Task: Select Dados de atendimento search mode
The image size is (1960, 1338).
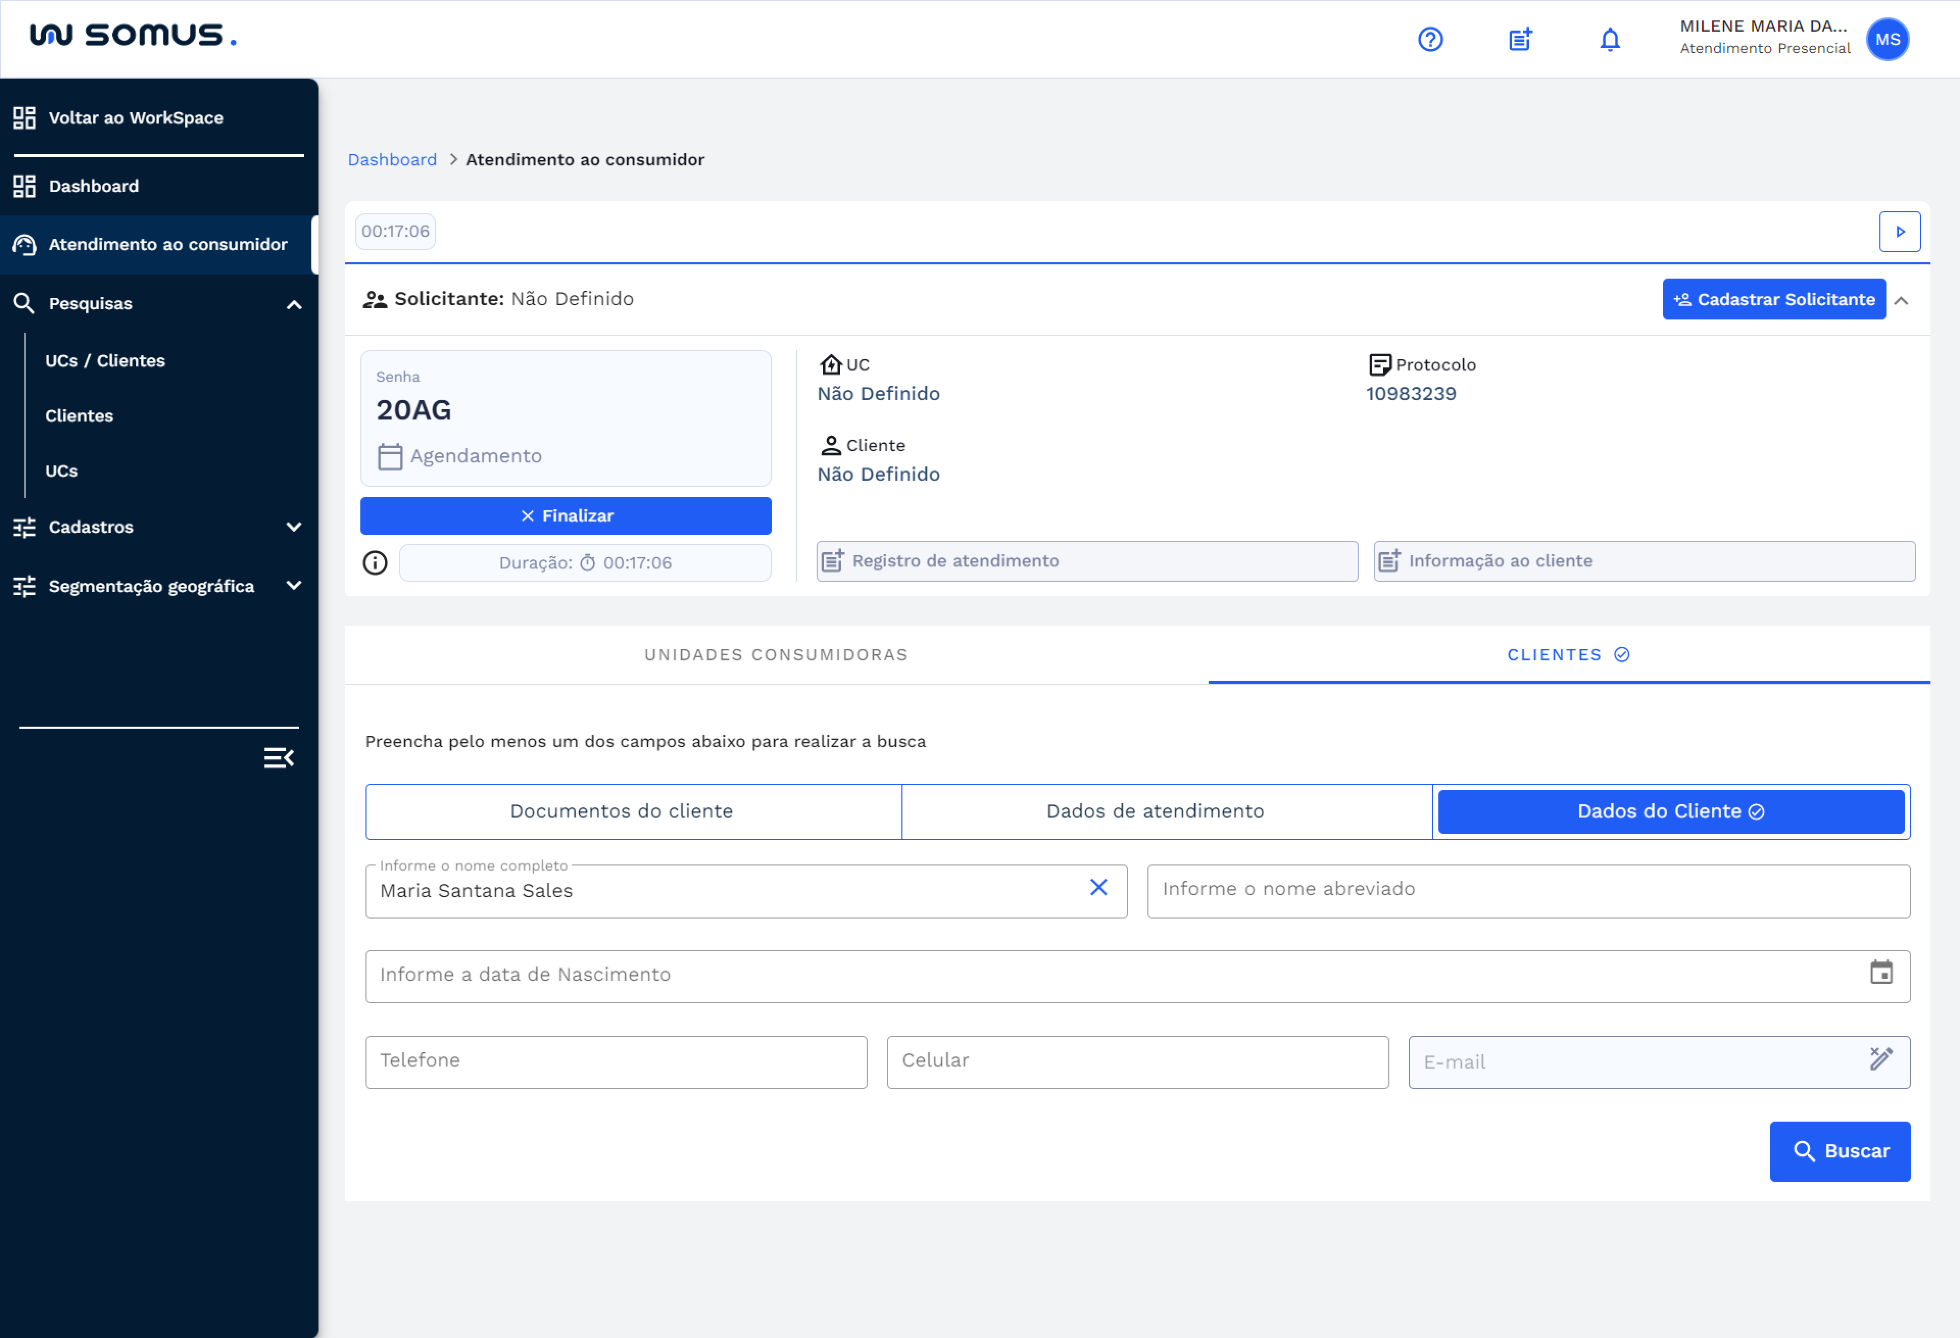Action: pos(1156,810)
